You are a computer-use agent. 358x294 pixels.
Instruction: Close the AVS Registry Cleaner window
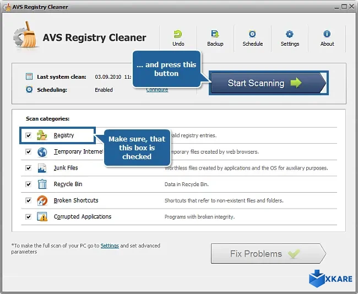coord(351,7)
